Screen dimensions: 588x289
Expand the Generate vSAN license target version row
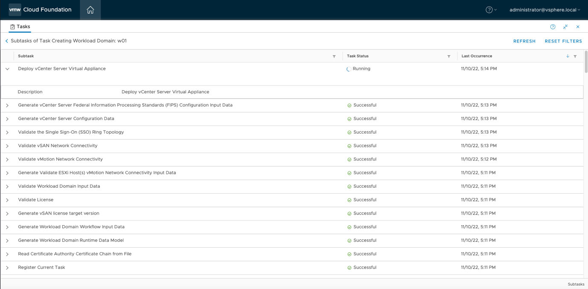coord(7,214)
